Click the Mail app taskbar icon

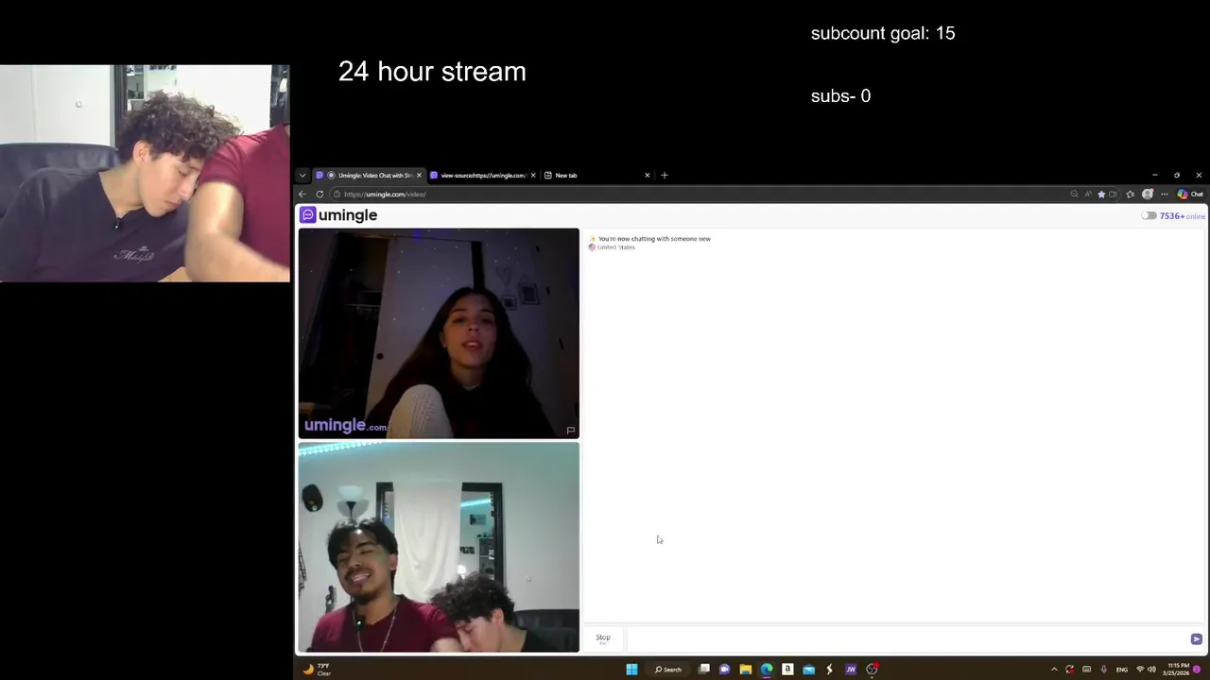[808, 670]
